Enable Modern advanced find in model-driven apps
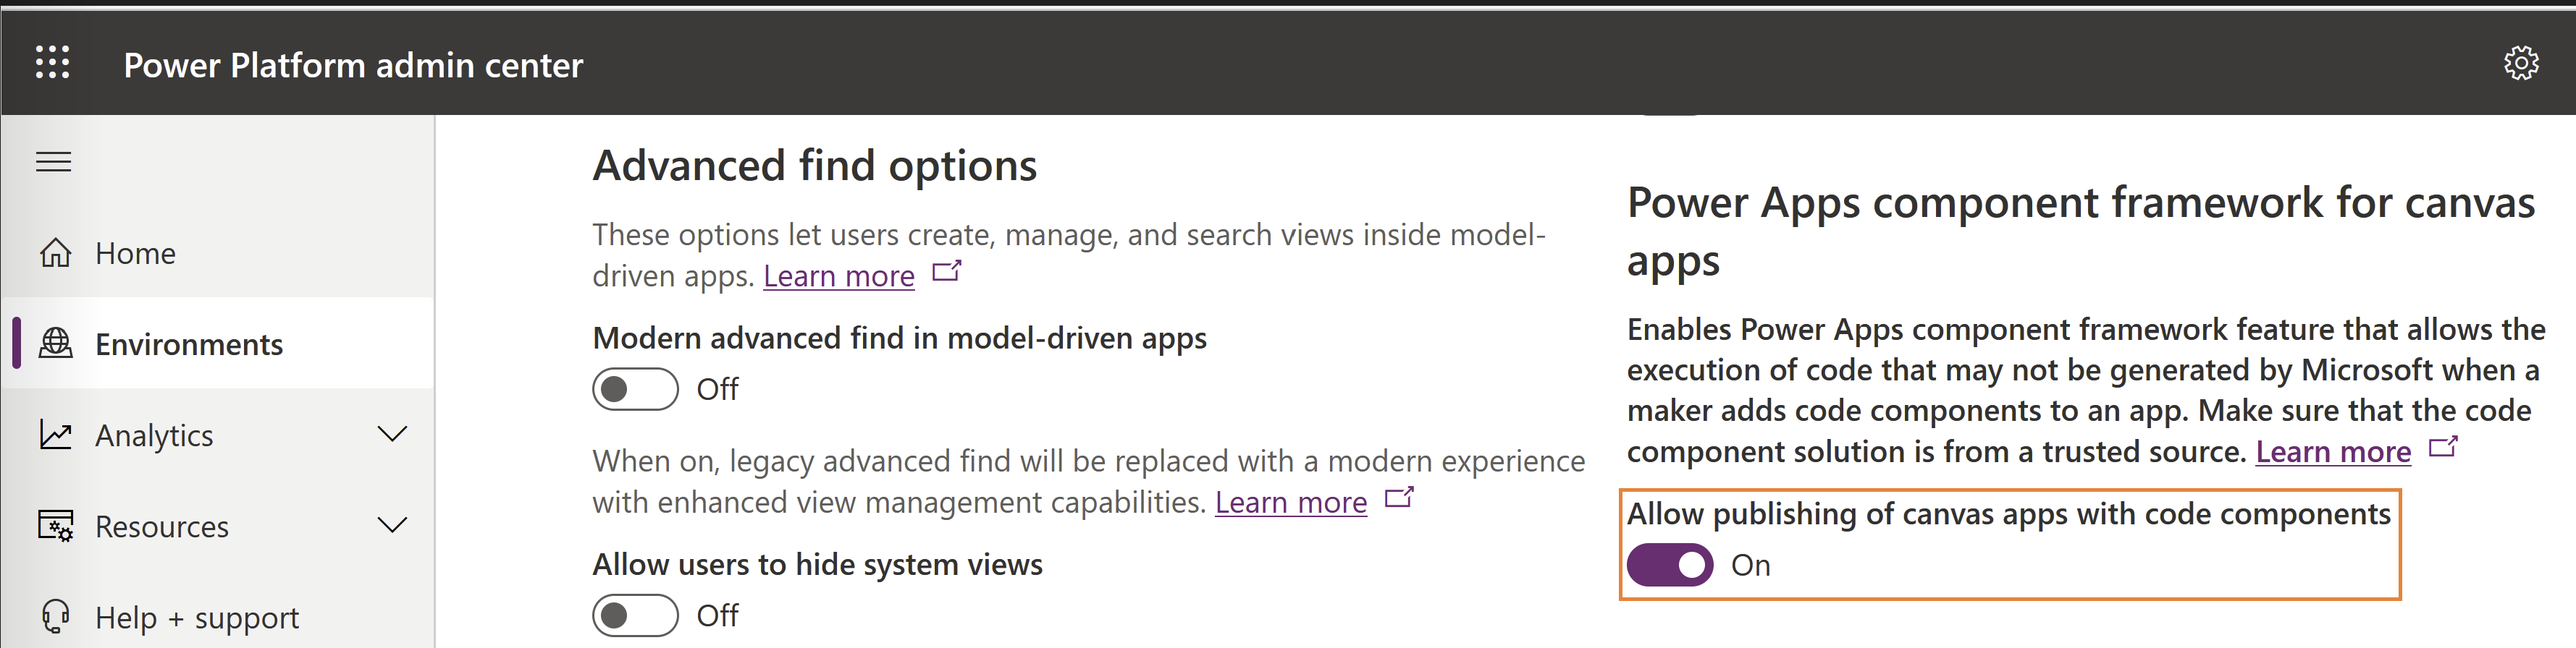The width and height of the screenshot is (2576, 648). 637,389
